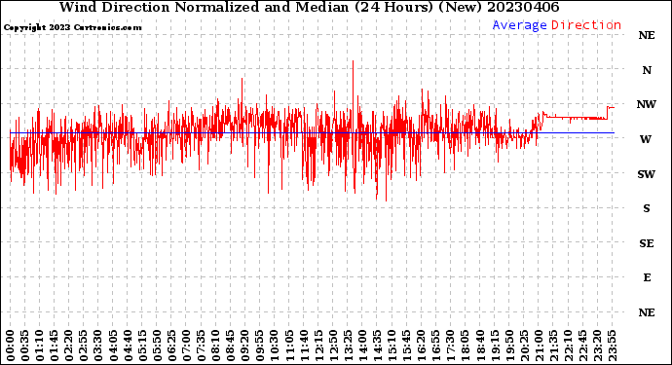672x365 pixels.
Task: Click the 04:40 time axis label
Action: (x=128, y=346)
